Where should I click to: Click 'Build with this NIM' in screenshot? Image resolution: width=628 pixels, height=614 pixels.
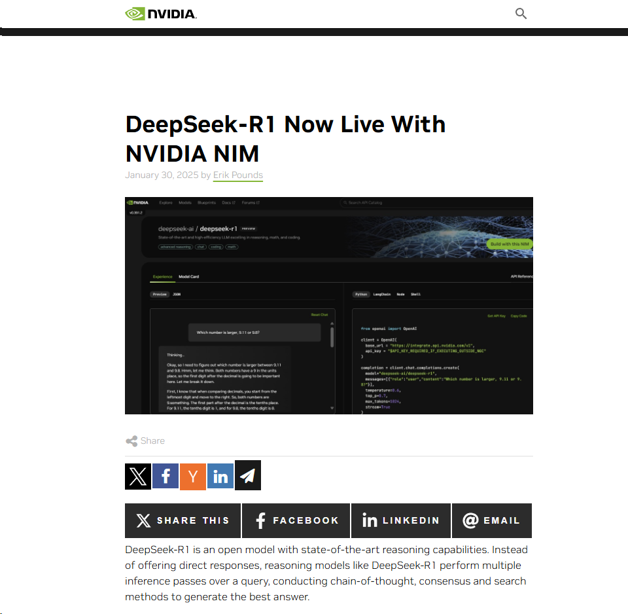click(510, 244)
